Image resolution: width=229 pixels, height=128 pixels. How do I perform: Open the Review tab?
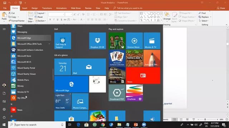88,8
